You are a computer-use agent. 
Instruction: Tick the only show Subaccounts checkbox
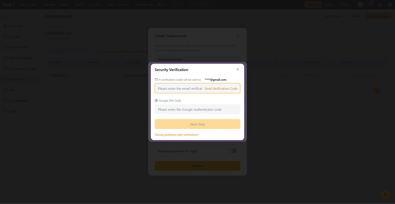(x=93, y=51)
